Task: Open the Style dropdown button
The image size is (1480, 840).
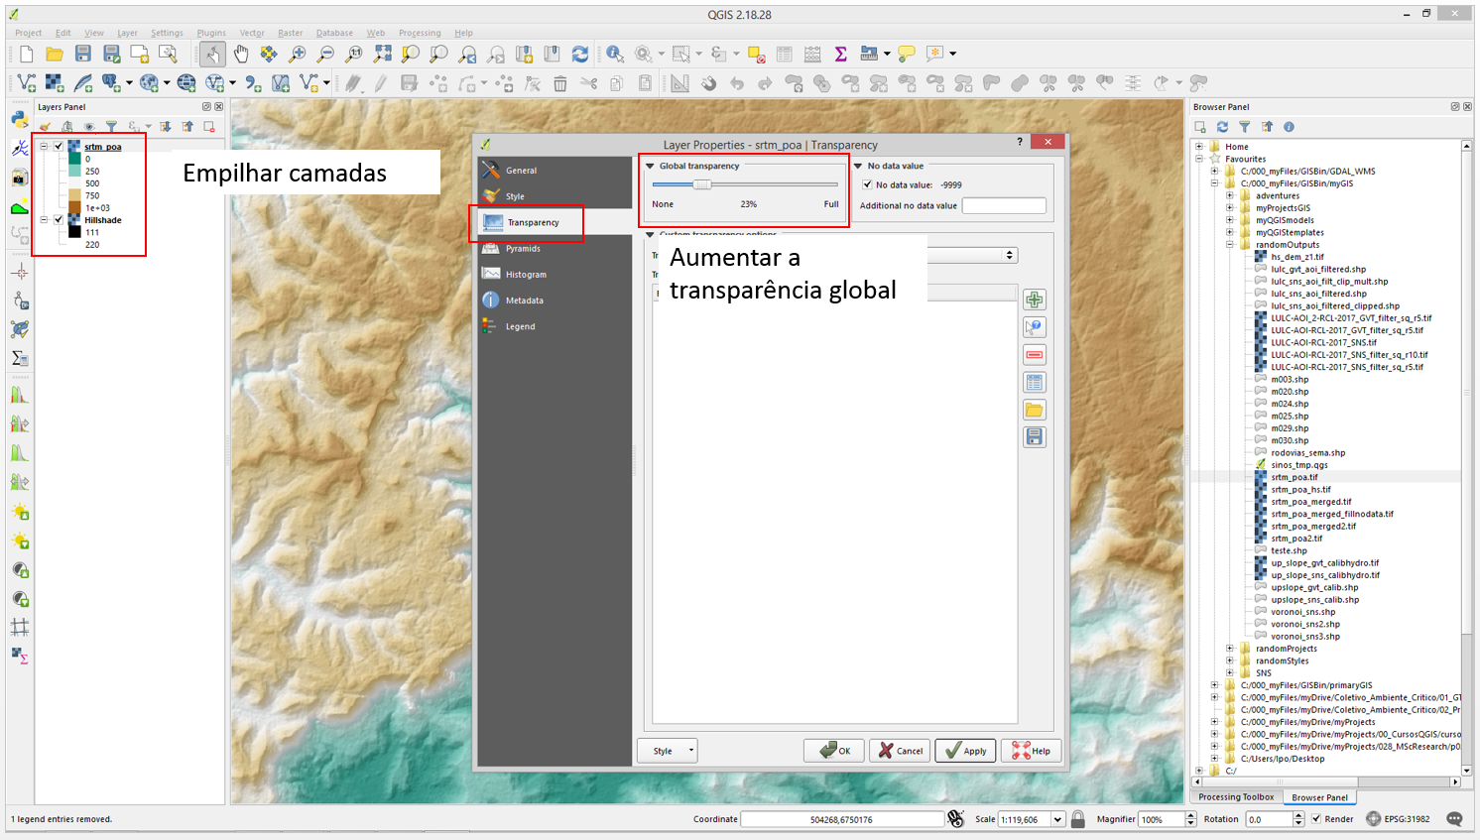Action: pyautogui.click(x=668, y=751)
